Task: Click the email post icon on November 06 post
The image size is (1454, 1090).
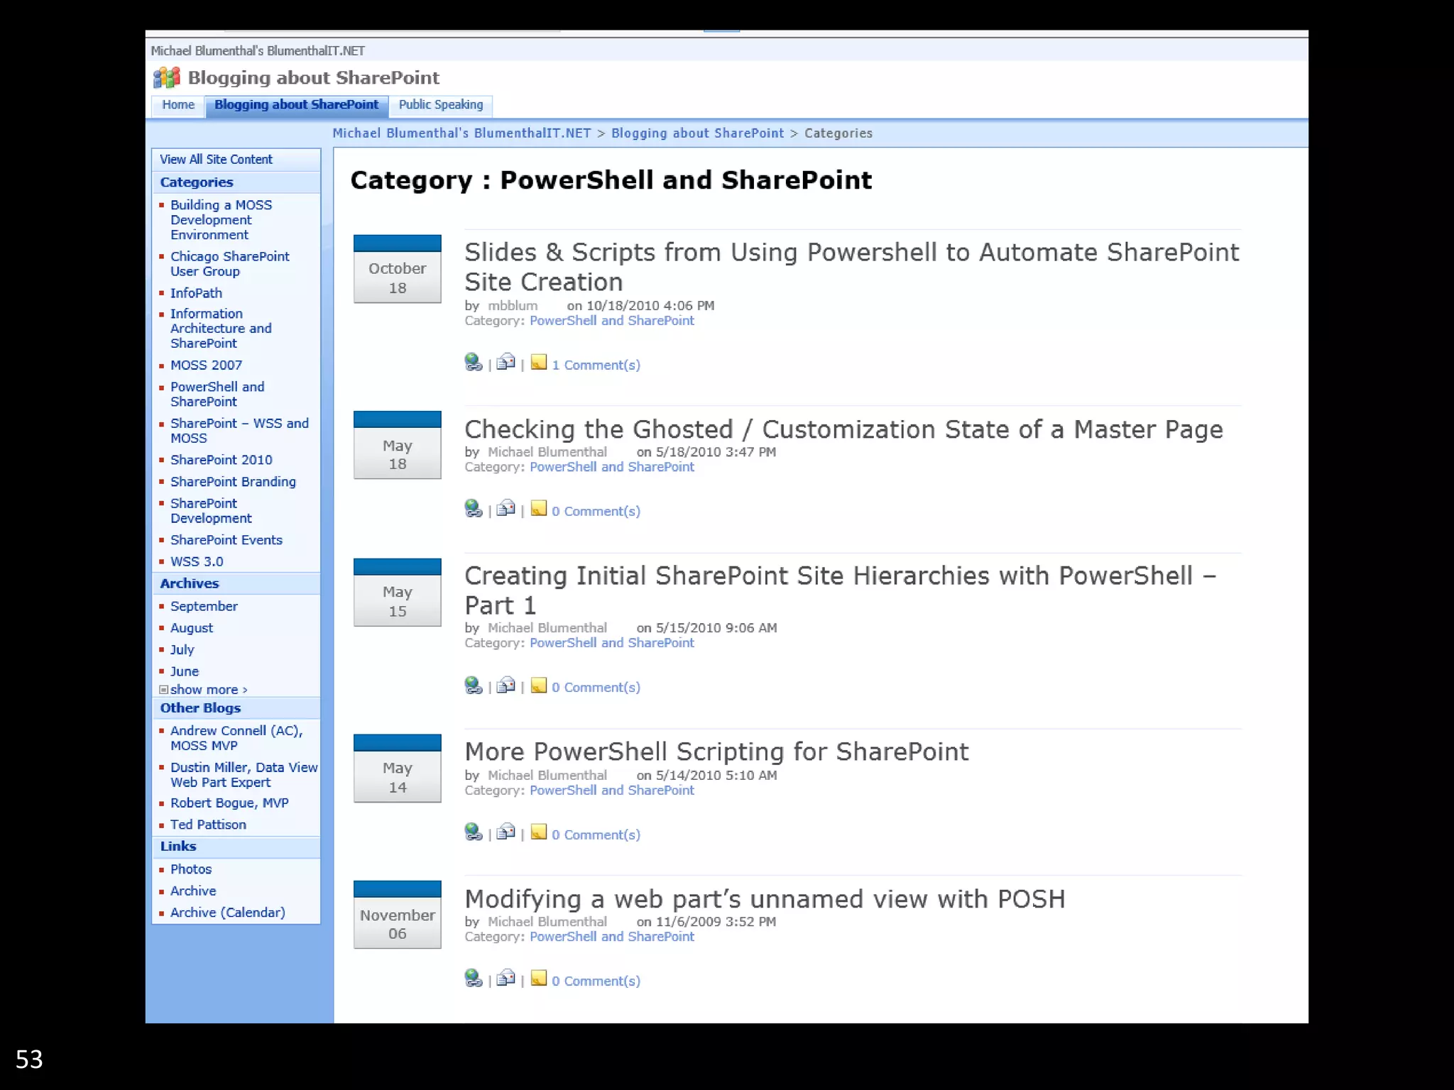Action: pos(505,979)
